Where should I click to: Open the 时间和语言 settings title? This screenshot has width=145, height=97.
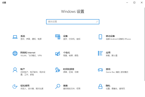(68, 69)
